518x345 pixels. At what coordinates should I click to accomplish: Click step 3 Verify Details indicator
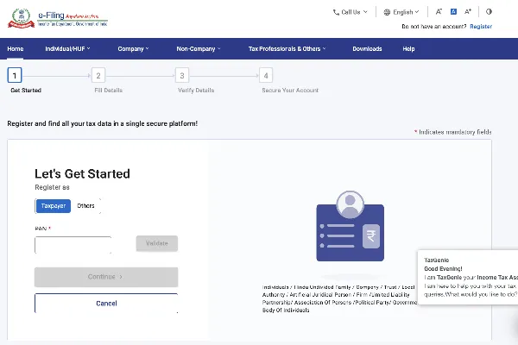181,76
